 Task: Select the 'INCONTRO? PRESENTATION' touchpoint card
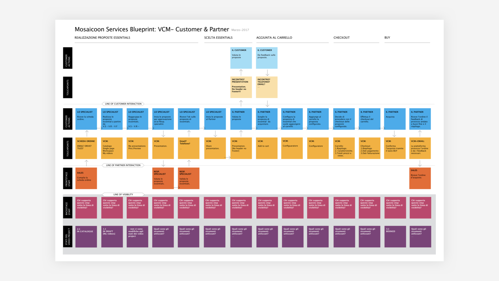coord(241,87)
